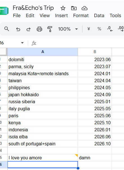Select the philippines cell
This screenshot has width=124, height=170.
[x=43, y=88]
